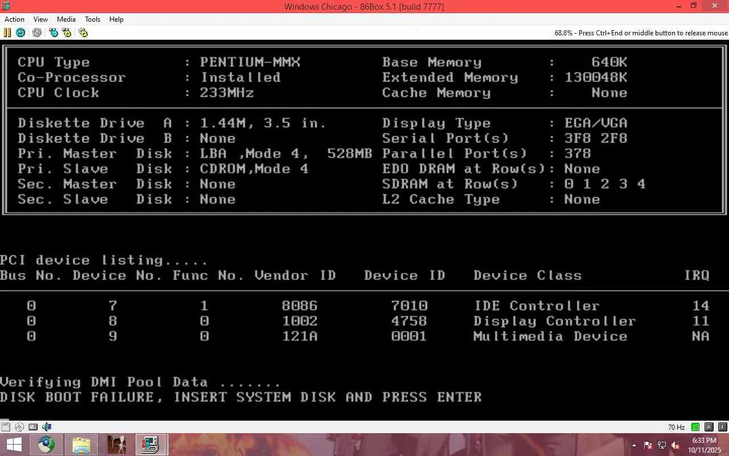Hit the hard reset toolbar icon
The image size is (729, 456).
[21, 32]
